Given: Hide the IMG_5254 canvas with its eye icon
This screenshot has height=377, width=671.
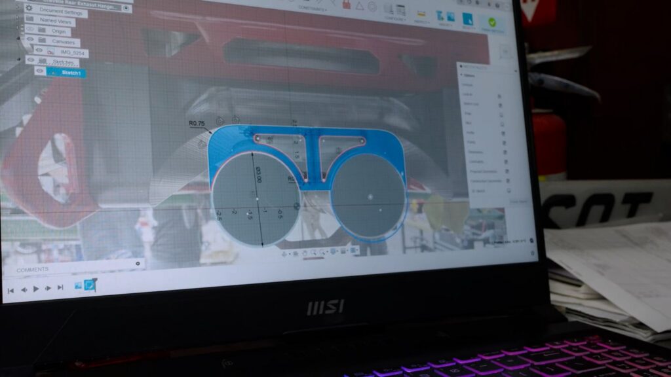Looking at the screenshot, I should [39, 51].
